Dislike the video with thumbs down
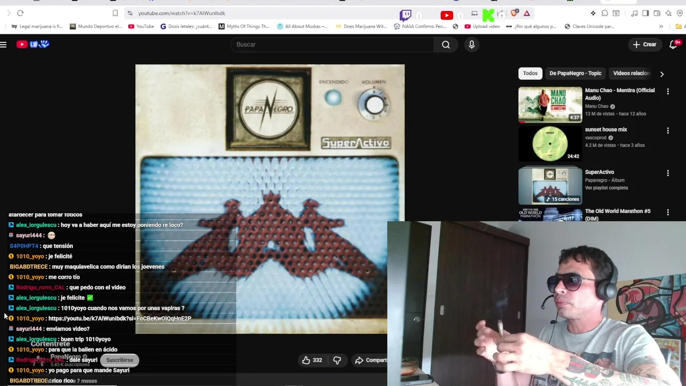This screenshot has width=686, height=386. (337, 360)
